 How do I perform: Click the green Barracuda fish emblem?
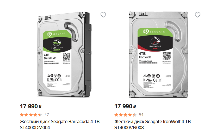click(x=57, y=42)
